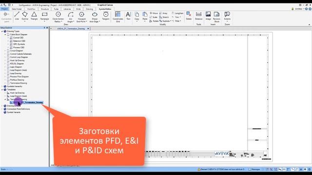The width and height of the screenshot is (312, 175).
Task: Click the Stretch command
Action: (164, 17)
